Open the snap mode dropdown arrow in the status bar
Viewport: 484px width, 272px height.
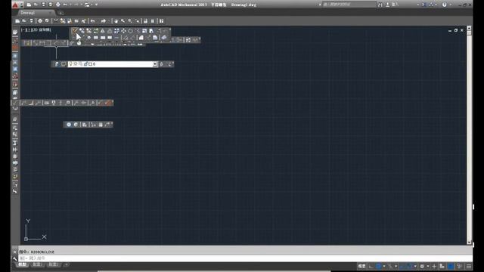(x=384, y=266)
